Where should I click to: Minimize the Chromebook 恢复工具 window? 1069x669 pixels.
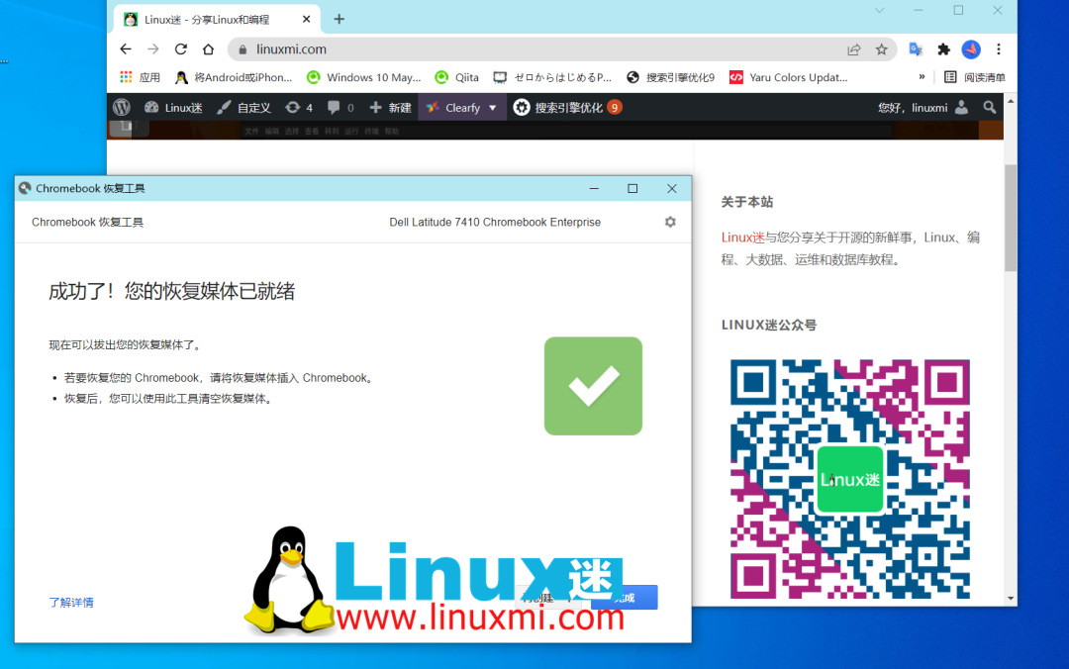594,188
